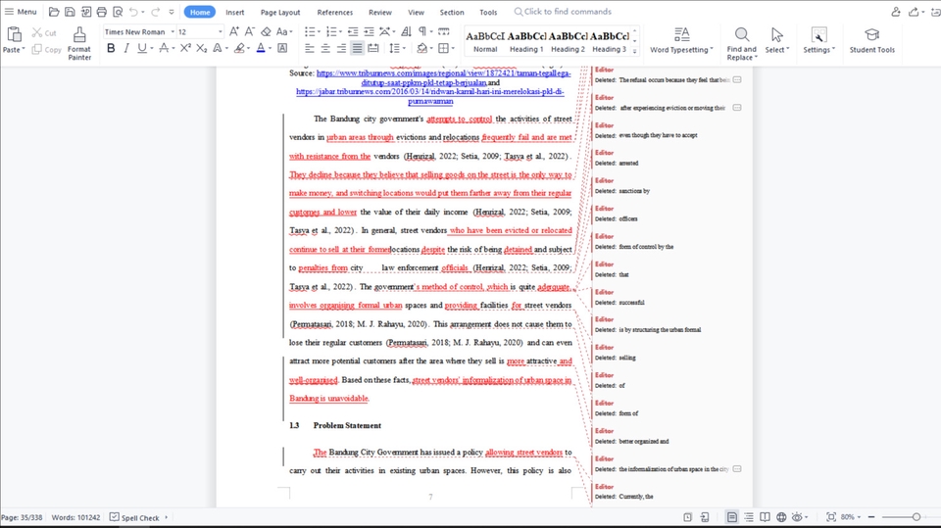Click Find and Replace button
The width and height of the screenshot is (941, 528).
coord(742,43)
